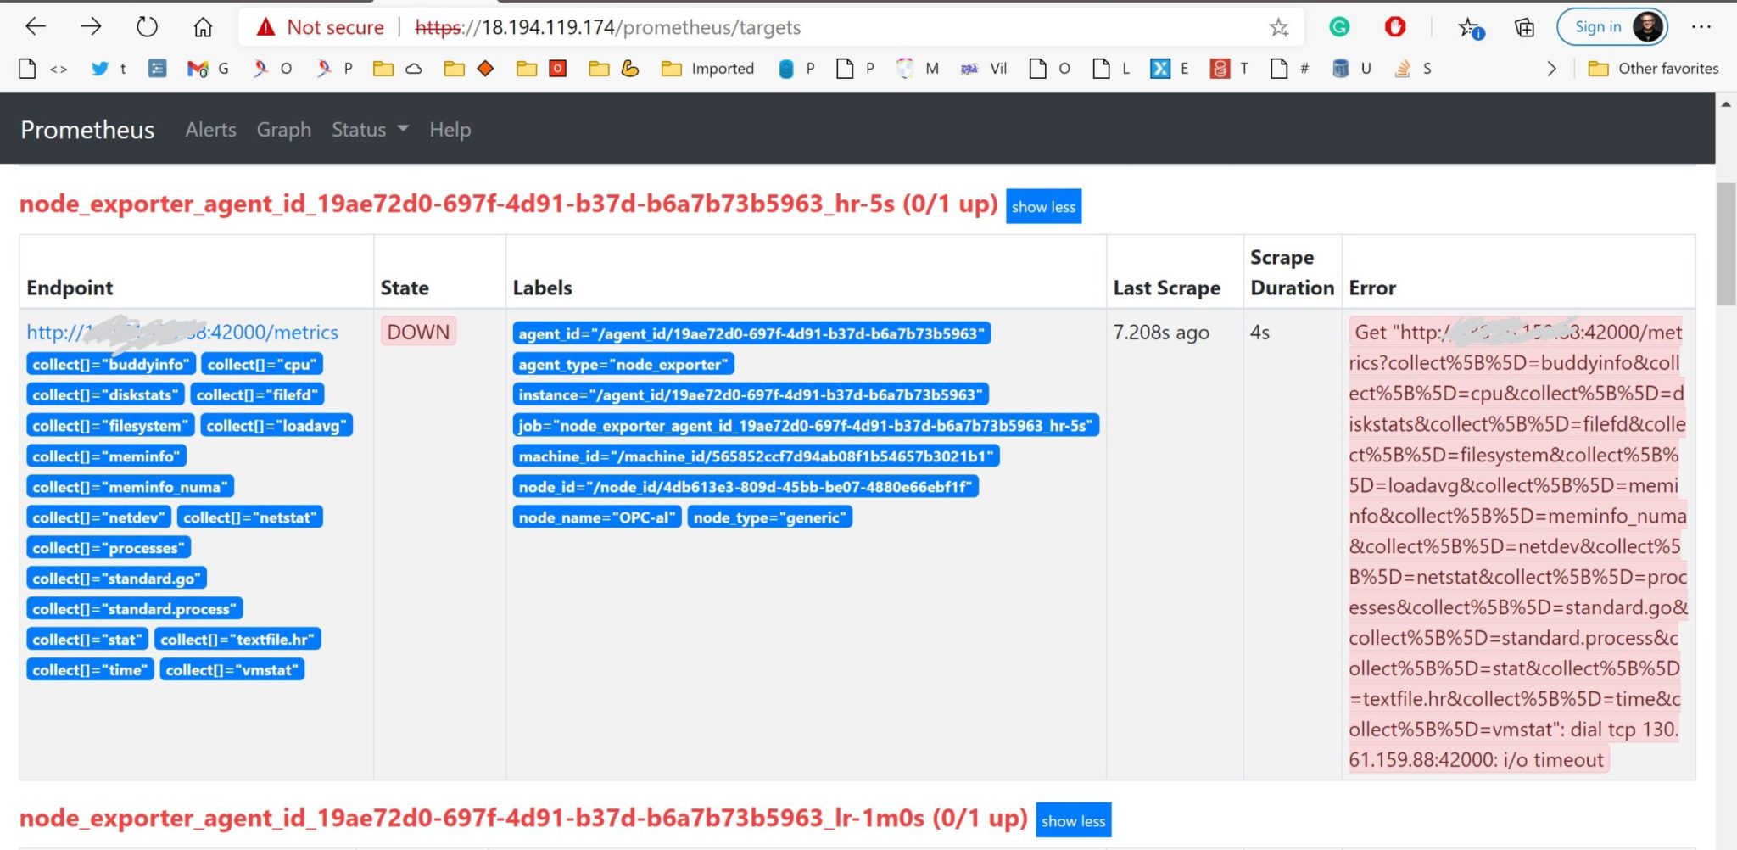Screen dimensions: 1737x850
Task: Click the DOWN state badge
Action: (419, 332)
